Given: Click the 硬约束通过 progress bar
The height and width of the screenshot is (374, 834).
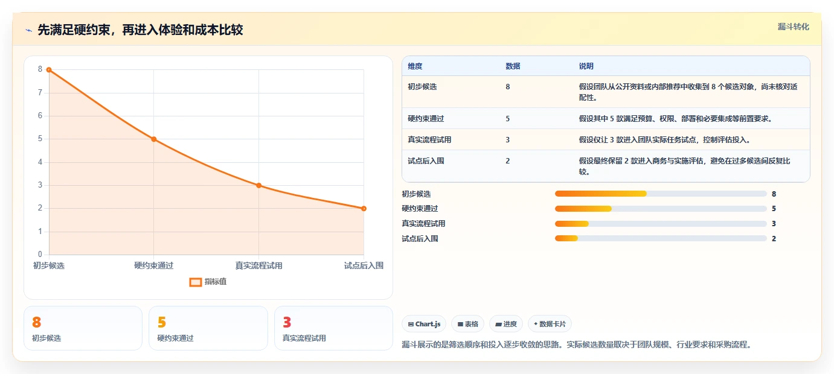Looking at the screenshot, I should 661,209.
